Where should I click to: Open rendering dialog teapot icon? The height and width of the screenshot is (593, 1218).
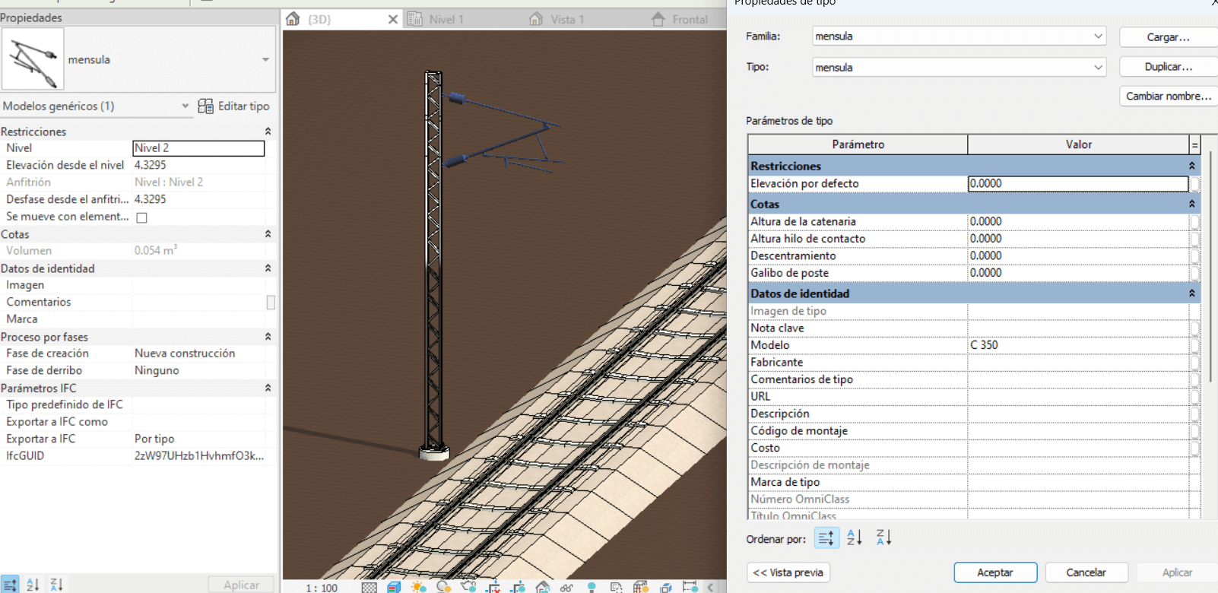point(468,587)
